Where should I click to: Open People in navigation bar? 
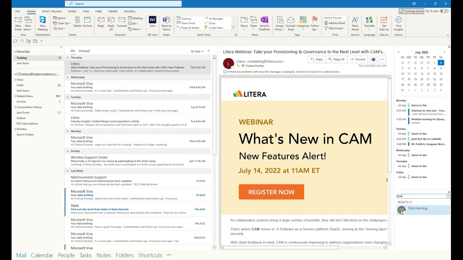[66, 255]
